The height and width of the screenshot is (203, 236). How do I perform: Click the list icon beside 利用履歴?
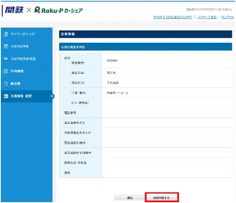[x=6, y=71]
